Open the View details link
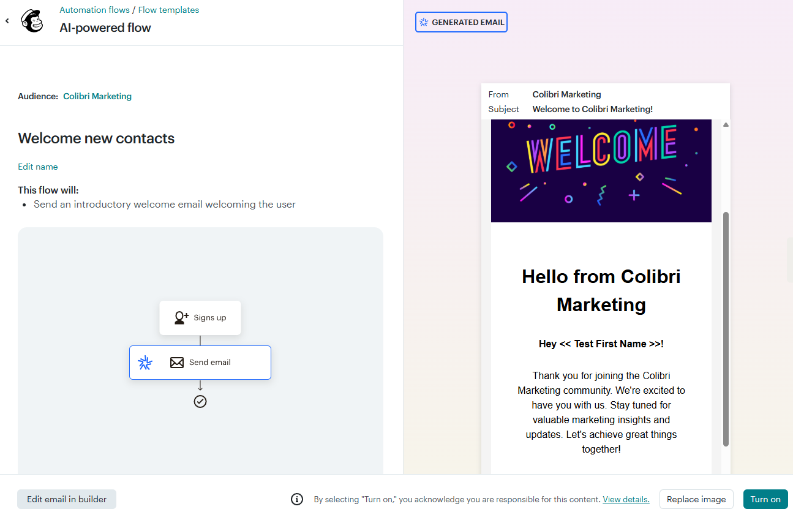 click(625, 499)
